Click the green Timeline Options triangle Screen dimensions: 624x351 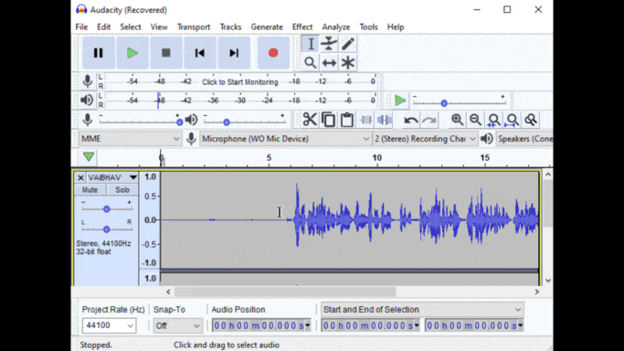(x=89, y=157)
